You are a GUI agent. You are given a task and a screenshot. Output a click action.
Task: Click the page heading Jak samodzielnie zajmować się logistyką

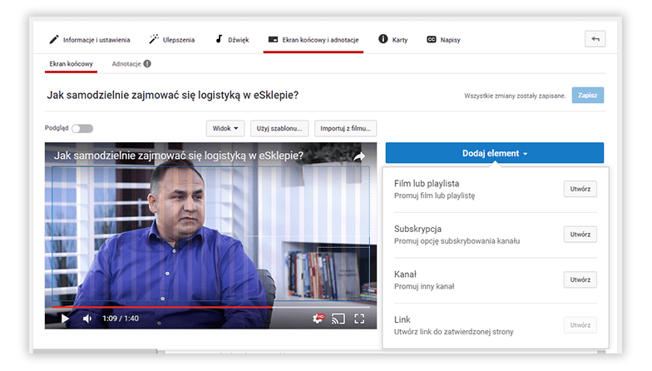(173, 95)
